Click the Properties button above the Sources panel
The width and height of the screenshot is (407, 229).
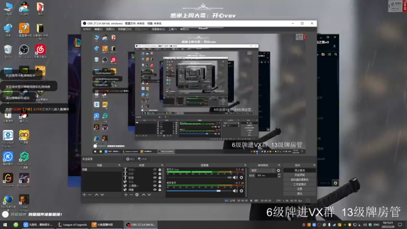131,159
